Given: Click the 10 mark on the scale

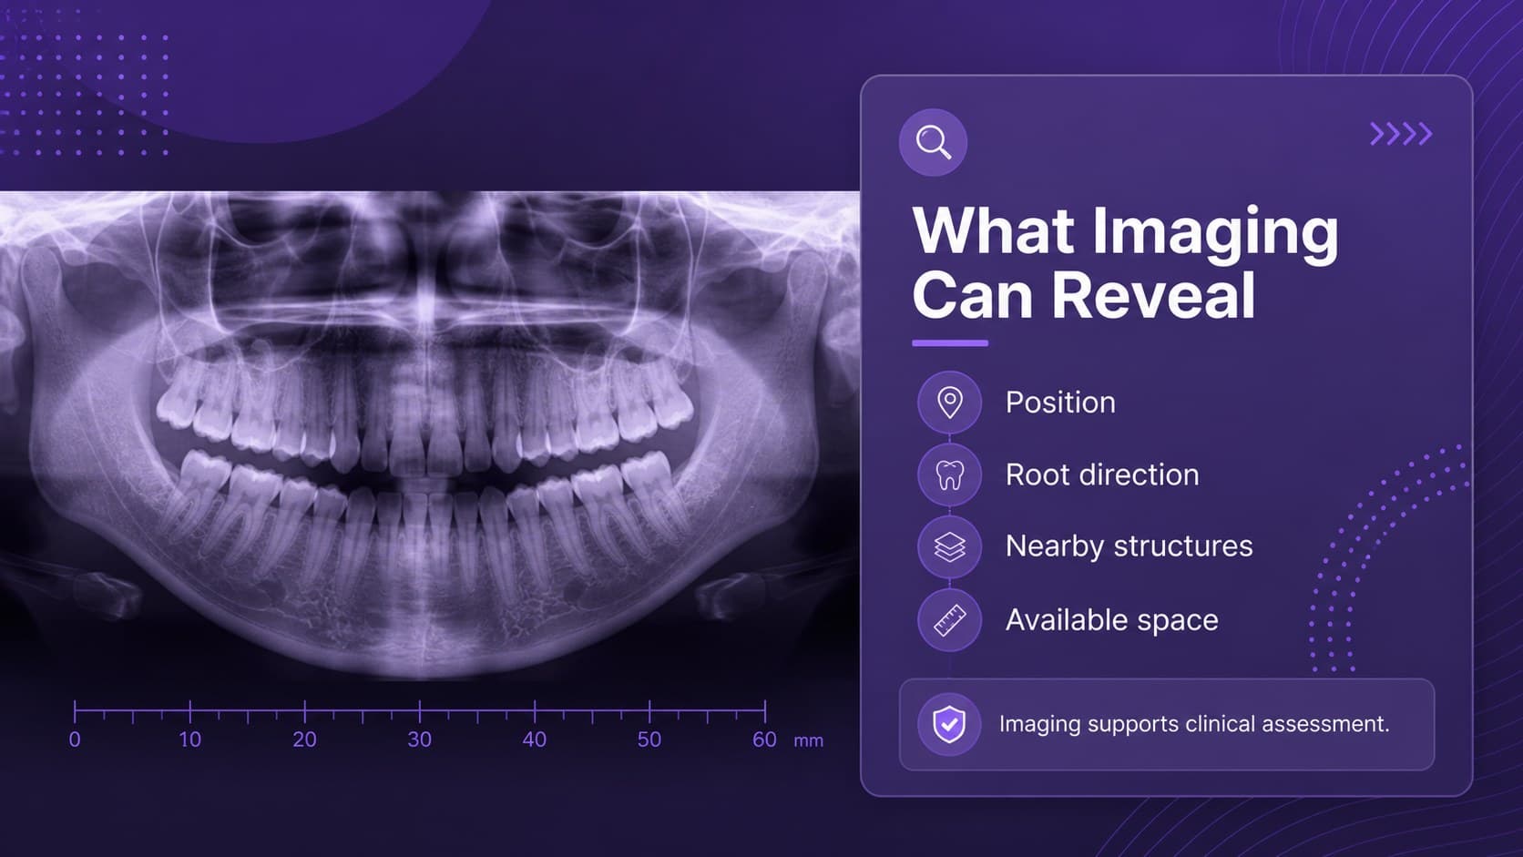Looking at the screenshot, I should 189,740.
